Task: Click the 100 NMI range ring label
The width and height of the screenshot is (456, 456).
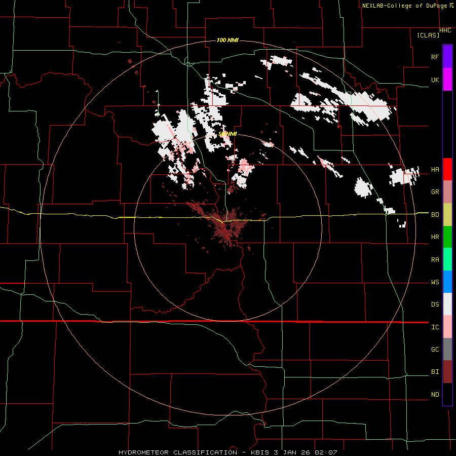Action: click(227, 40)
